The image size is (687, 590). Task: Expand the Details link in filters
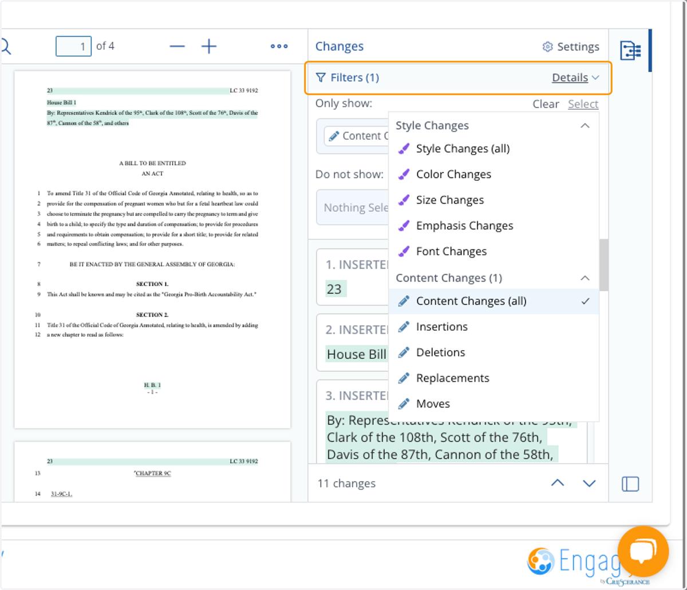tap(575, 77)
